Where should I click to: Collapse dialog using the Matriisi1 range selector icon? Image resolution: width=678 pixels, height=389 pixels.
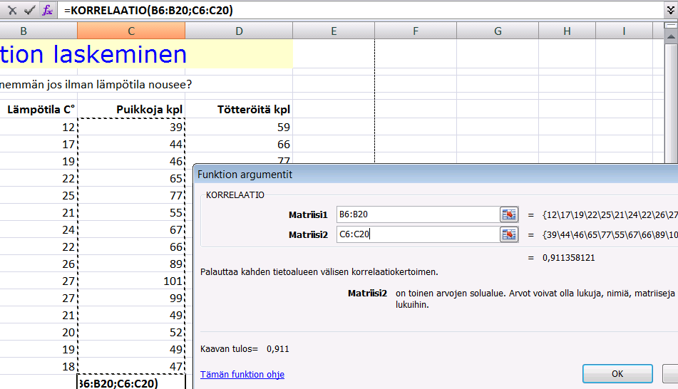click(x=509, y=214)
